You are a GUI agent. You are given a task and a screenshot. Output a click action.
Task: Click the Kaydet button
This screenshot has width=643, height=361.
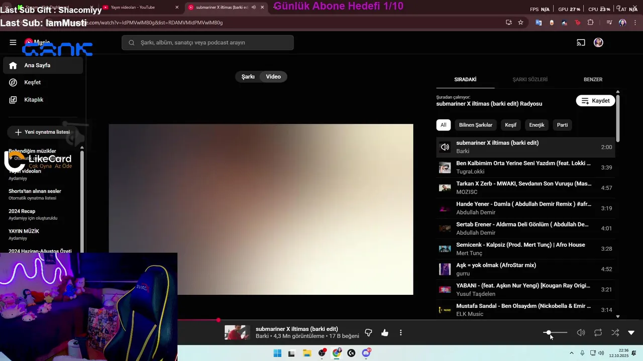595,101
